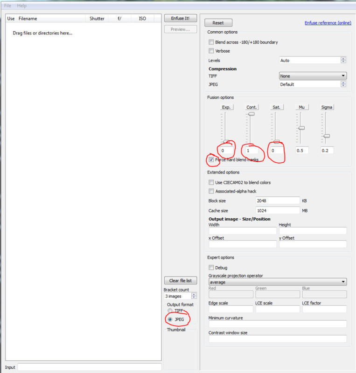Sort by the Filename column header
Viewport: 356px width, 373px height.
[x=51, y=19]
